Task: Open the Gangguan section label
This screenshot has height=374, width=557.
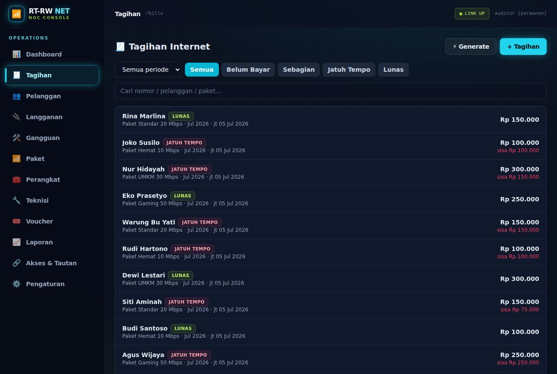Action: (43, 138)
